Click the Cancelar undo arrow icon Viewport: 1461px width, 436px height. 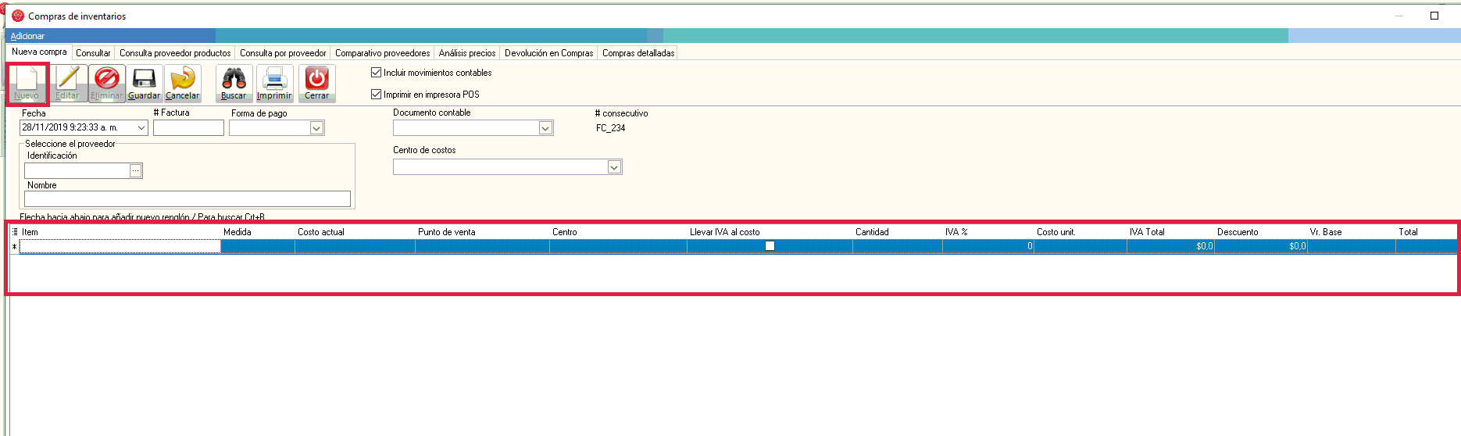pos(183,80)
